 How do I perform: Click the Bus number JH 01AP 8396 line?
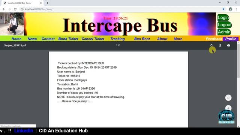click(x=76, y=88)
